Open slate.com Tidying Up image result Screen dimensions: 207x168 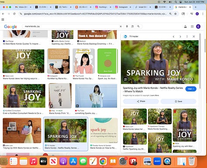22,130
